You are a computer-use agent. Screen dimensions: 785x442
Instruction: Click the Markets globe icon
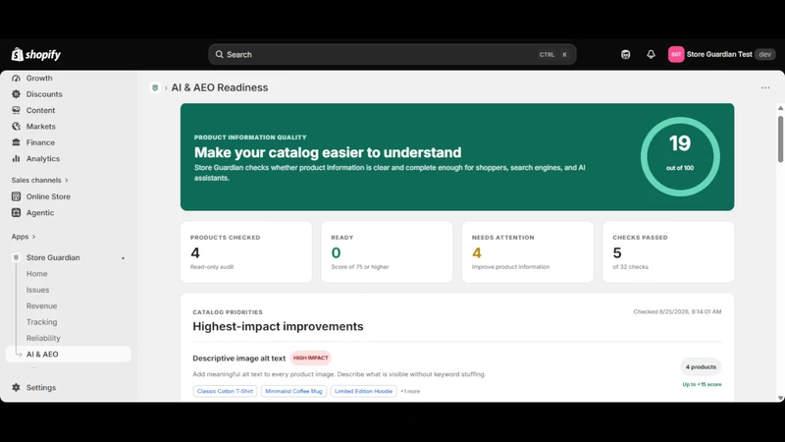[x=16, y=127]
